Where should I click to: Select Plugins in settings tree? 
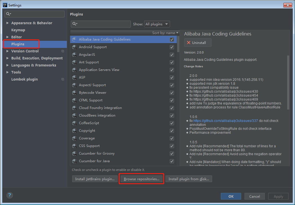coord(18,44)
